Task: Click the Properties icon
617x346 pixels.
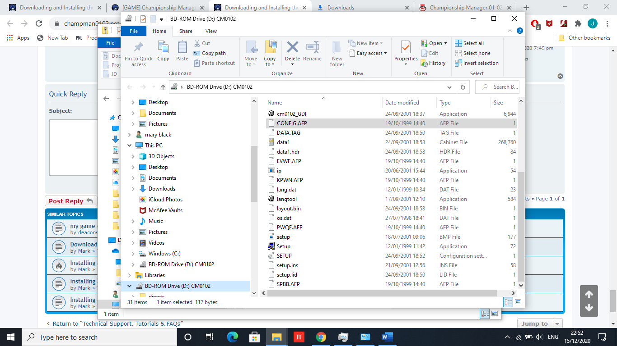Action: pos(406,47)
